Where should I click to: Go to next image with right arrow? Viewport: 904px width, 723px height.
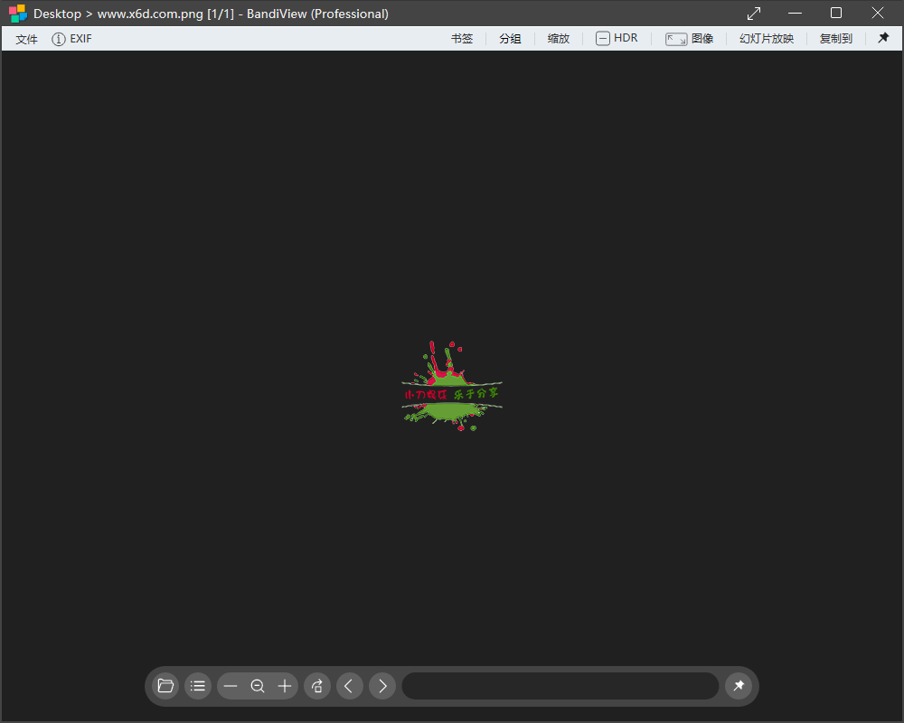coord(381,686)
